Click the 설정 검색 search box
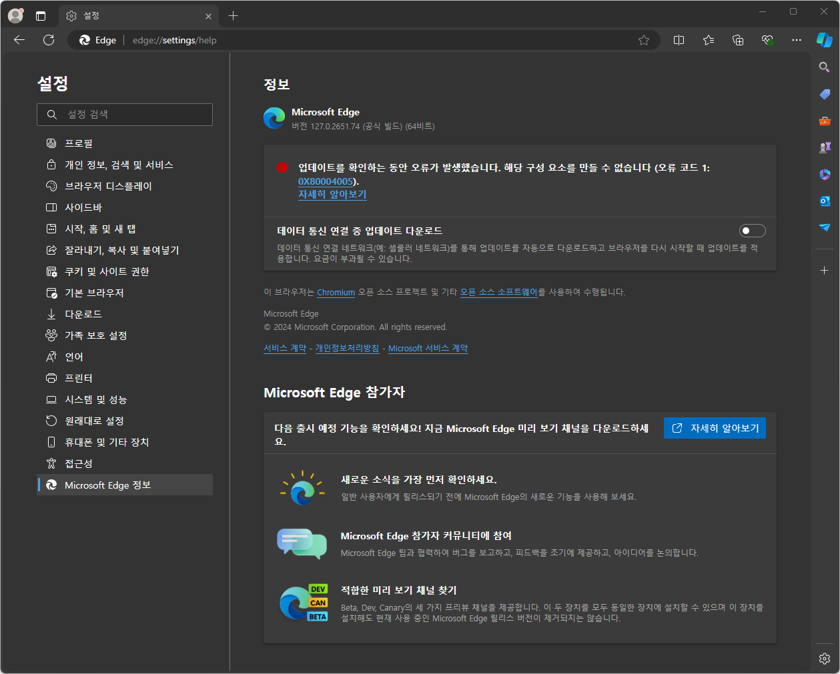Viewport: 840px width, 674px height. click(x=125, y=115)
